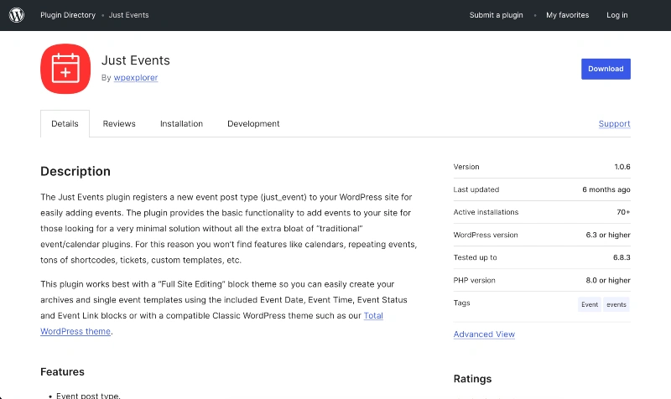Open the Total WordPress theme link
Image resolution: width=671 pixels, height=399 pixels.
pos(373,316)
